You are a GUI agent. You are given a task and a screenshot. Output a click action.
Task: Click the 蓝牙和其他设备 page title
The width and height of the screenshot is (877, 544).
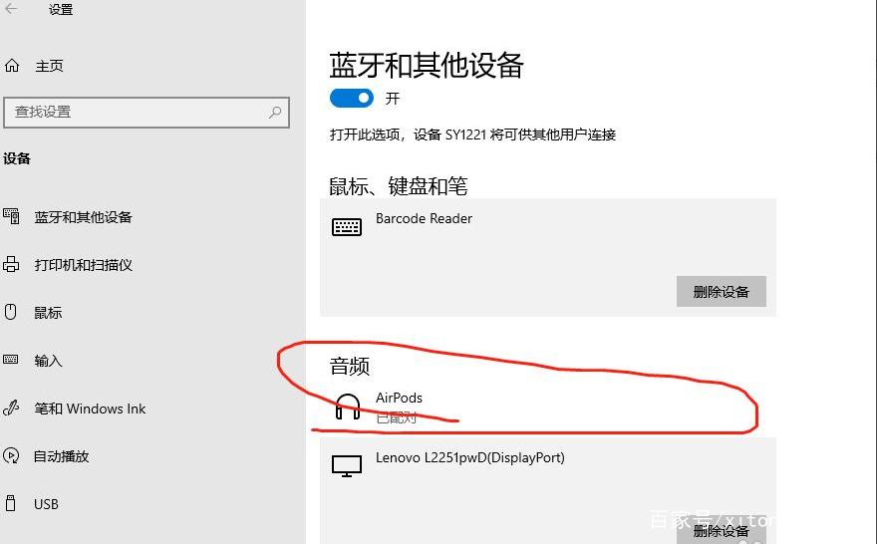coord(427,66)
